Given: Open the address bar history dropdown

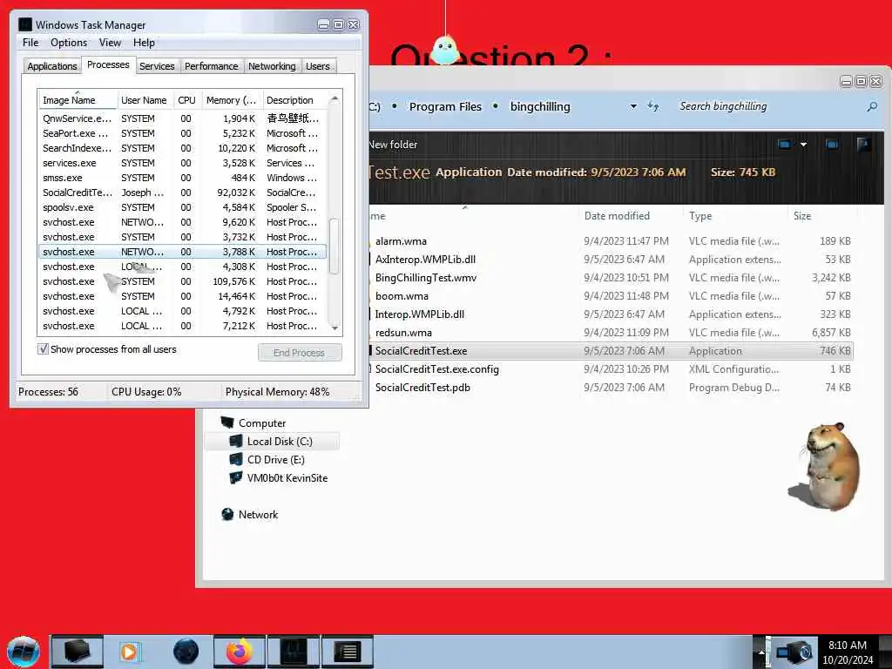Looking at the screenshot, I should [633, 106].
